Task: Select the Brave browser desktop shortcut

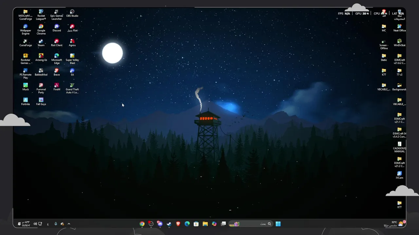Action: pyautogui.click(x=57, y=72)
